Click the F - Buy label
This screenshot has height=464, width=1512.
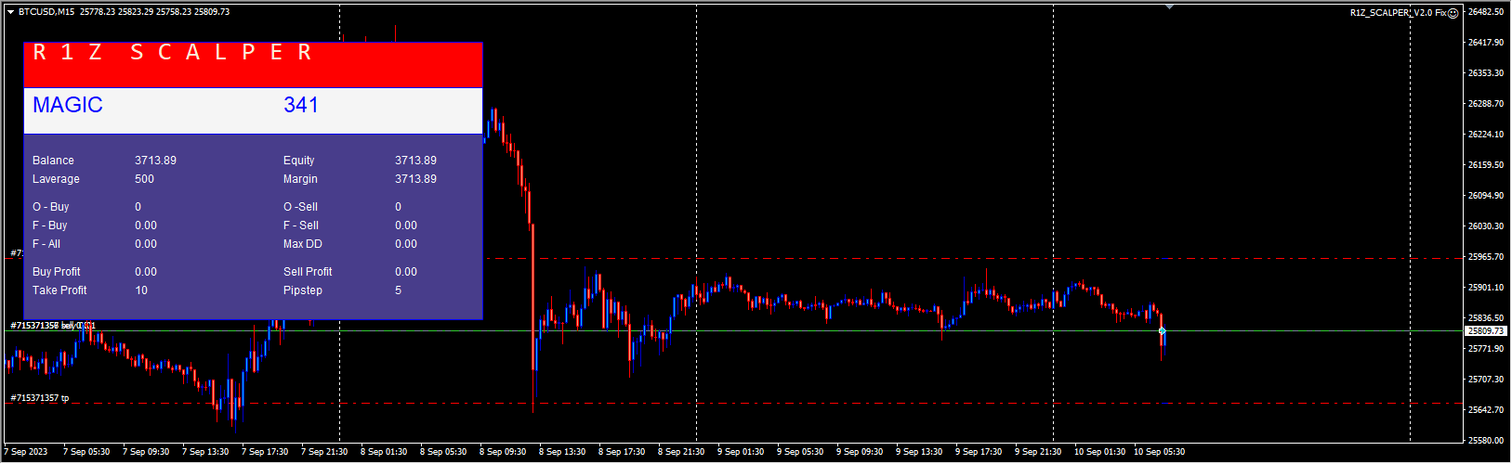tap(50, 226)
